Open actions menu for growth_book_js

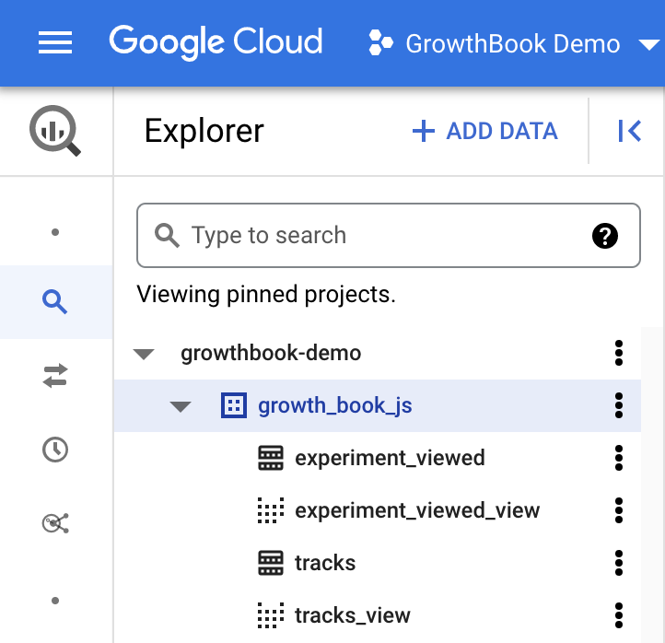pos(619,405)
